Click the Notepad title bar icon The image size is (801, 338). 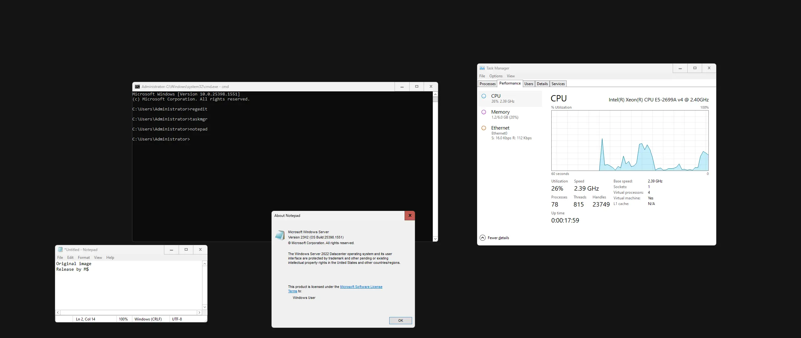click(x=60, y=250)
